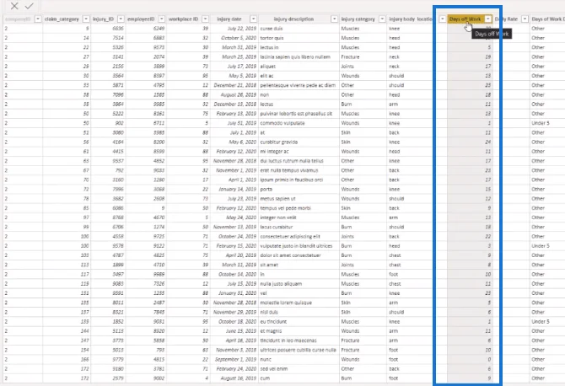
Task: Open the claim_category column filter dropdown
Action: (x=86, y=19)
